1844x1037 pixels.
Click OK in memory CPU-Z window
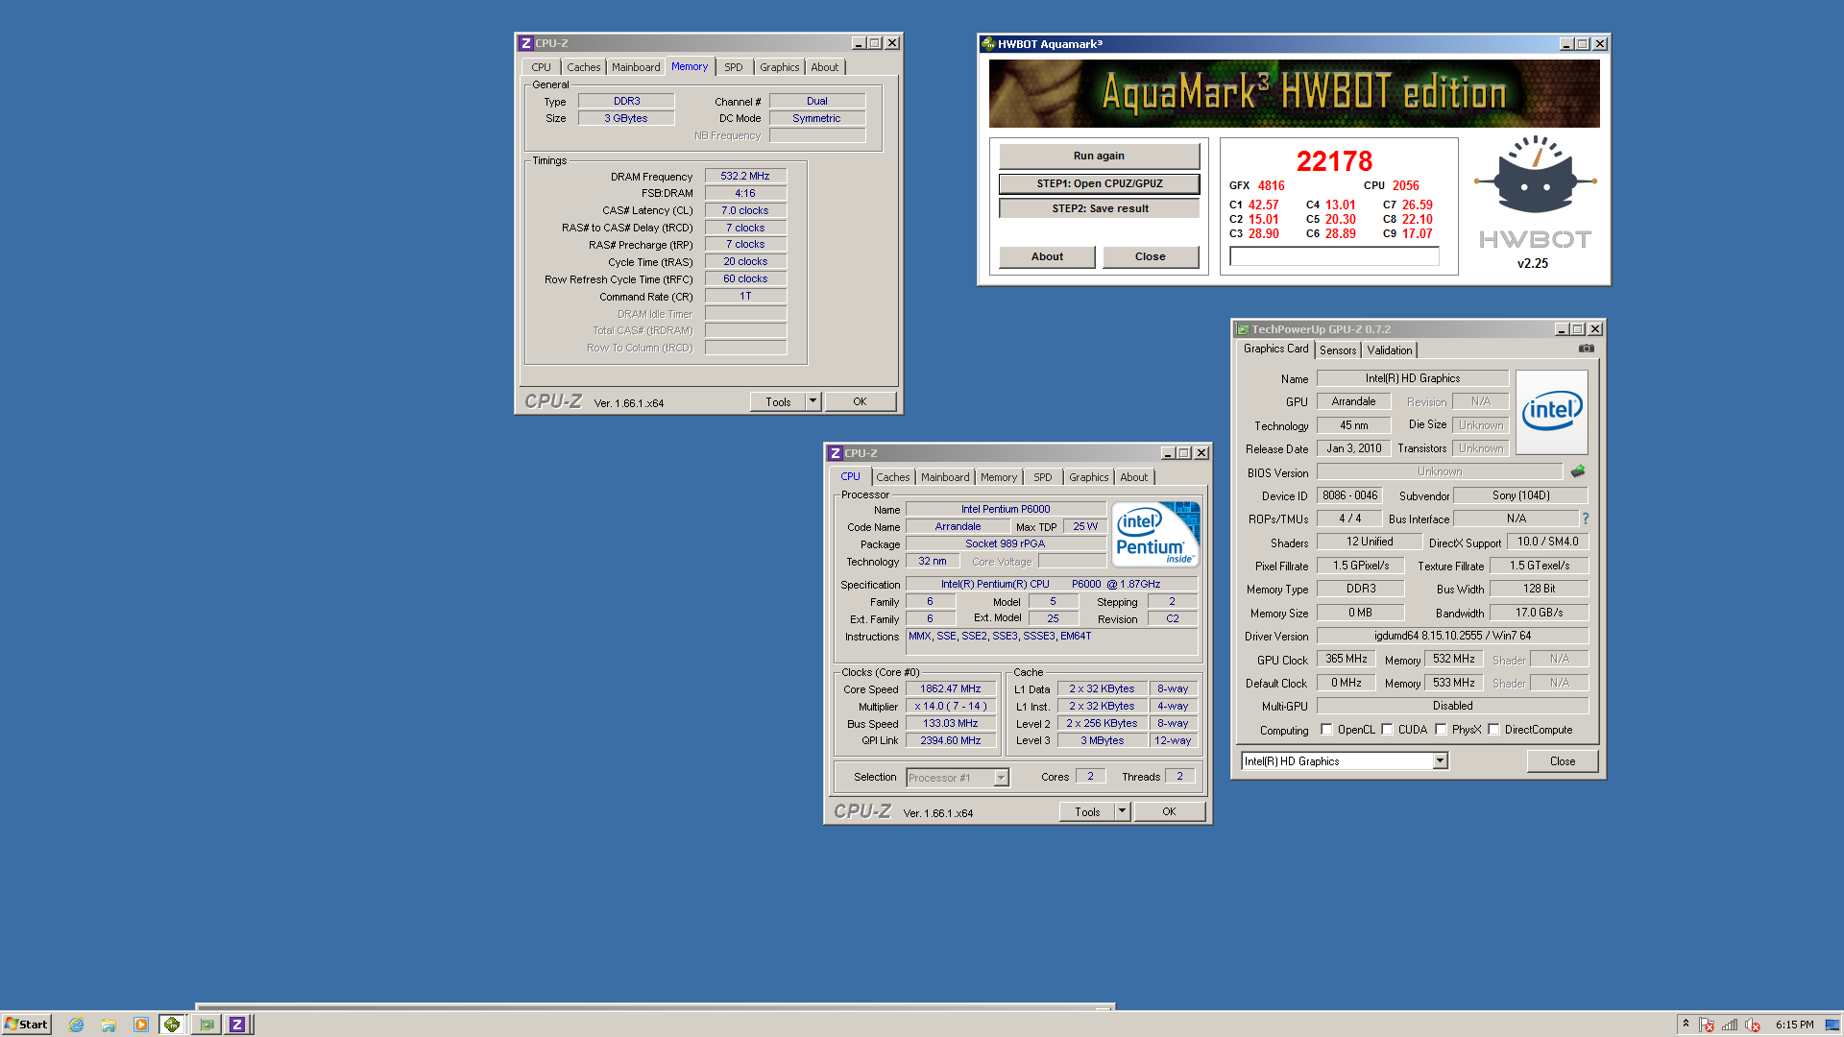pos(860,401)
